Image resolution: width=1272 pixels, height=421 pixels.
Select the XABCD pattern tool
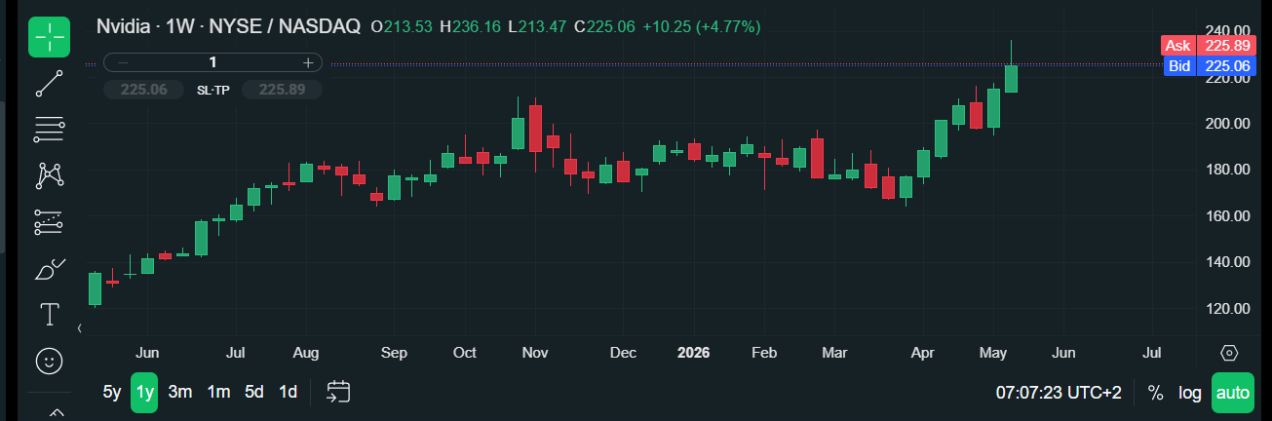coord(49,175)
